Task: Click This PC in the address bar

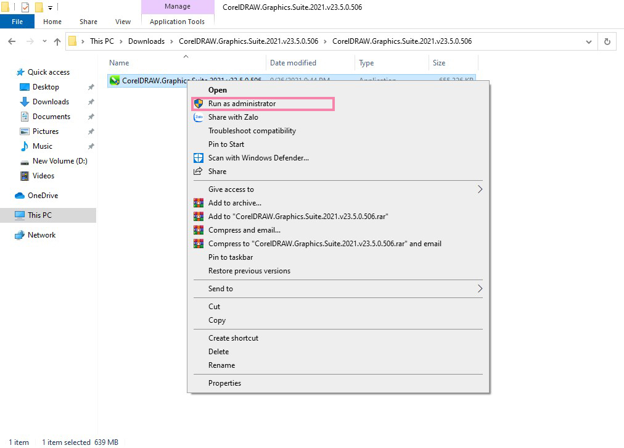Action: tap(102, 41)
